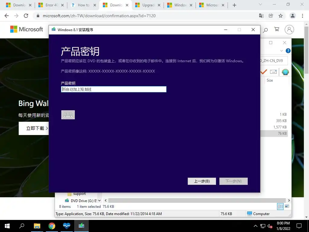Share this page via address bar icon
This screenshot has height=232, width=309.
[x=271, y=16]
